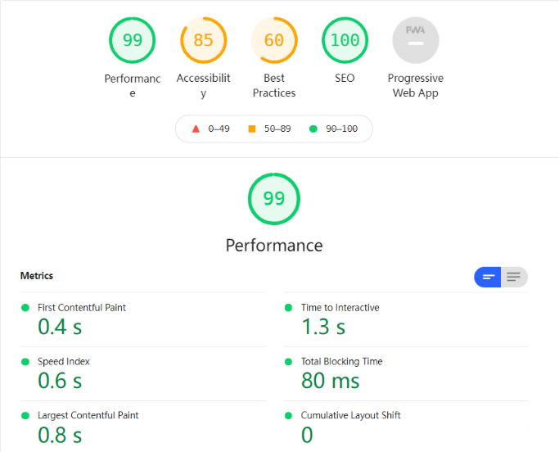Switch metrics to expanded description view

514,277
